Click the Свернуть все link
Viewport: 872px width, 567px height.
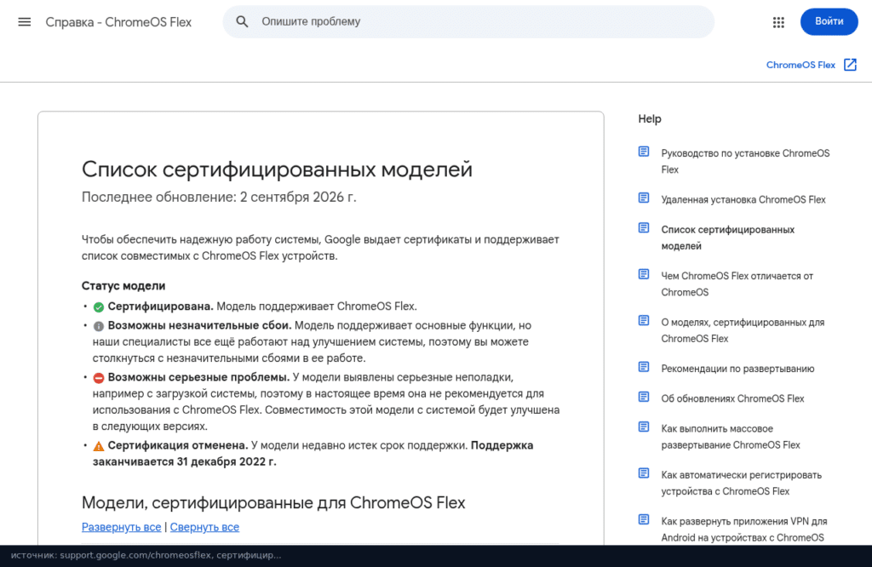(204, 527)
